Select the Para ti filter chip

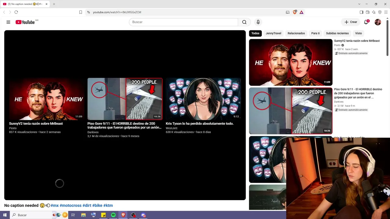point(315,33)
